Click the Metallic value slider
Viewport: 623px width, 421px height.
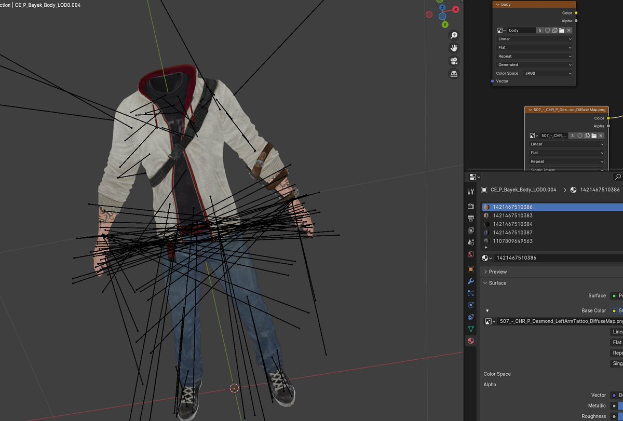pyautogui.click(x=620, y=405)
